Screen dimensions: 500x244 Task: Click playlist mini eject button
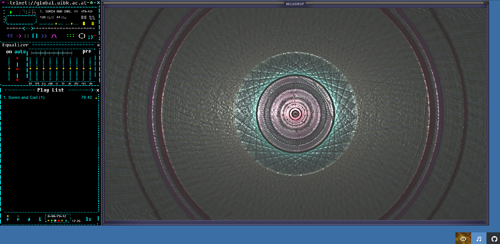[x=66, y=220]
